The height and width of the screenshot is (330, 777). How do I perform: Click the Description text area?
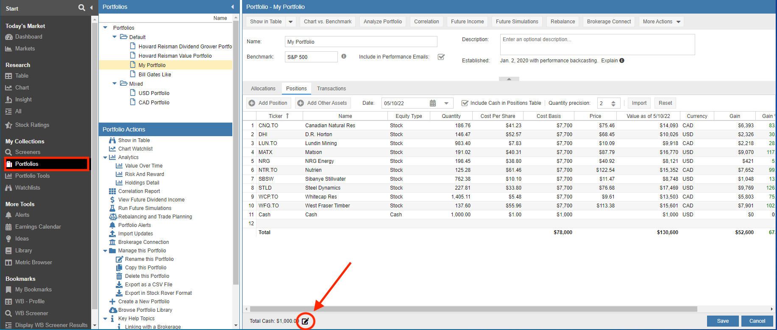click(x=597, y=45)
